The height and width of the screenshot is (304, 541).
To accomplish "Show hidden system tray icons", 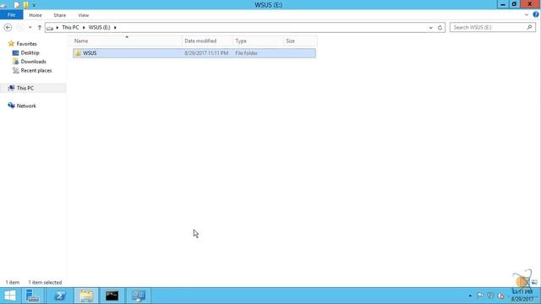I will point(470,296).
